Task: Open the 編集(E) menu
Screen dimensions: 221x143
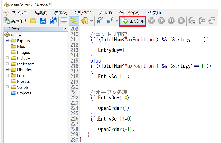Action: point(41,13)
